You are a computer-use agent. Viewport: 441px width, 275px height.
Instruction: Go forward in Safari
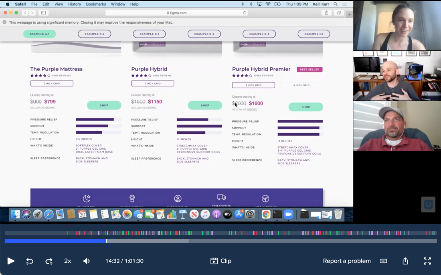pyautogui.click(x=32, y=13)
